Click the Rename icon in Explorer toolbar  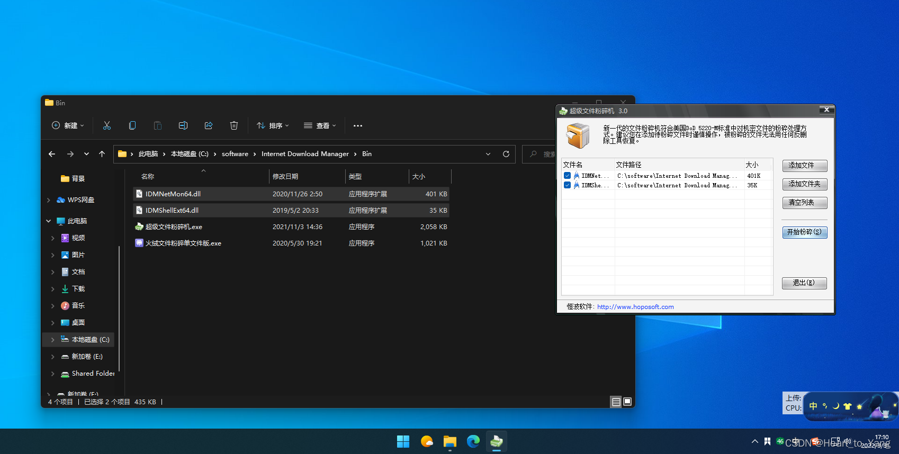tap(183, 125)
